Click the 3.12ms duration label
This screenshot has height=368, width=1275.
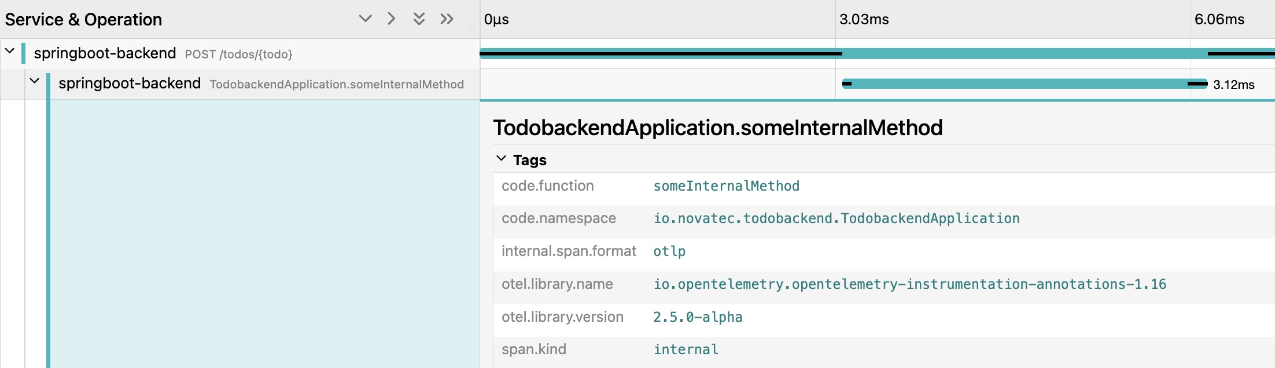[1233, 84]
